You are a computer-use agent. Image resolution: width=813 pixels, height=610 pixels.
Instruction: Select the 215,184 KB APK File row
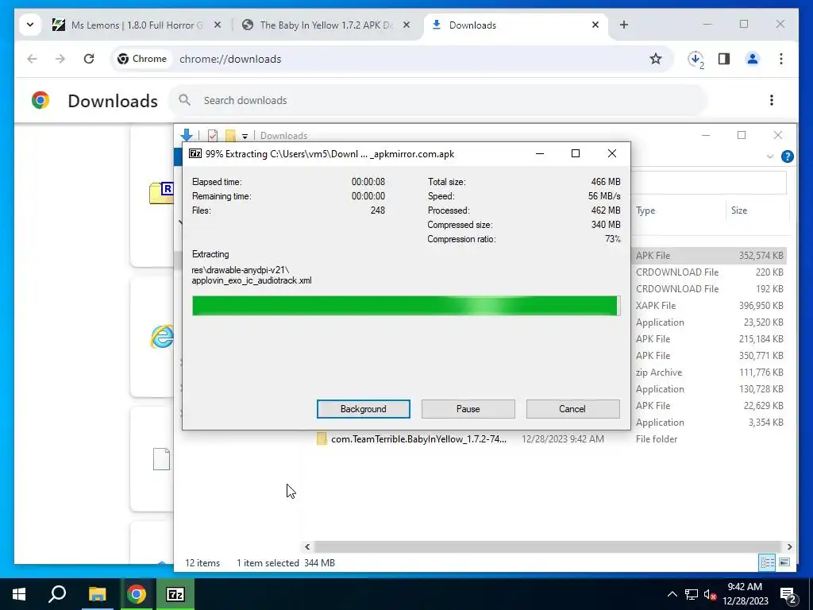click(x=708, y=338)
